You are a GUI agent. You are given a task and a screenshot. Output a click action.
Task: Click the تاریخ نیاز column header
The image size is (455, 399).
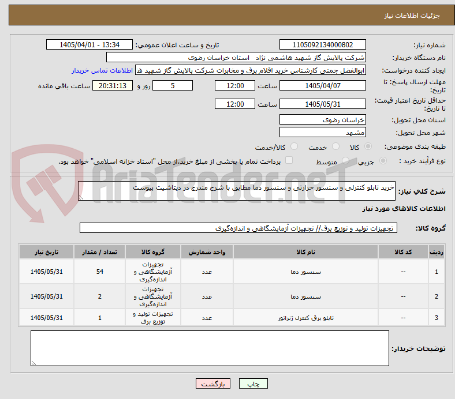pyautogui.click(x=46, y=252)
